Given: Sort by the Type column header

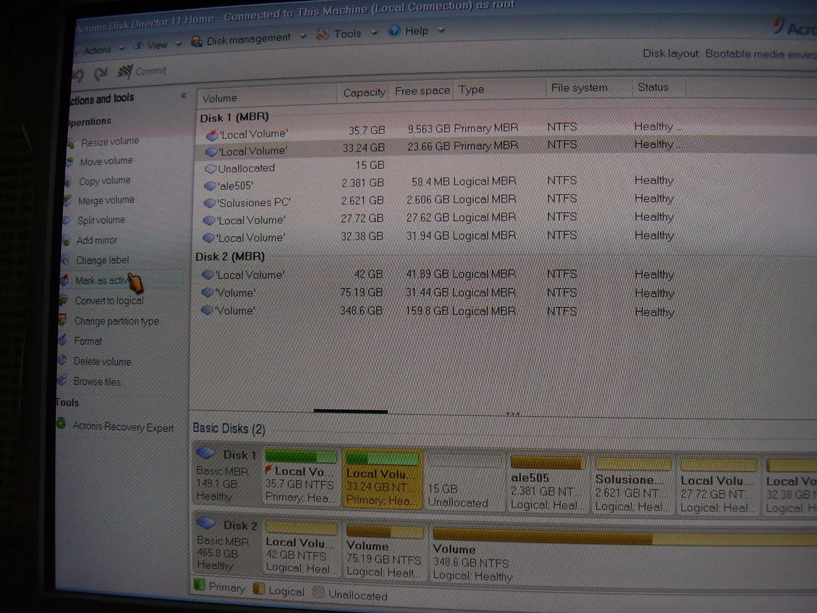Looking at the screenshot, I should [500, 90].
